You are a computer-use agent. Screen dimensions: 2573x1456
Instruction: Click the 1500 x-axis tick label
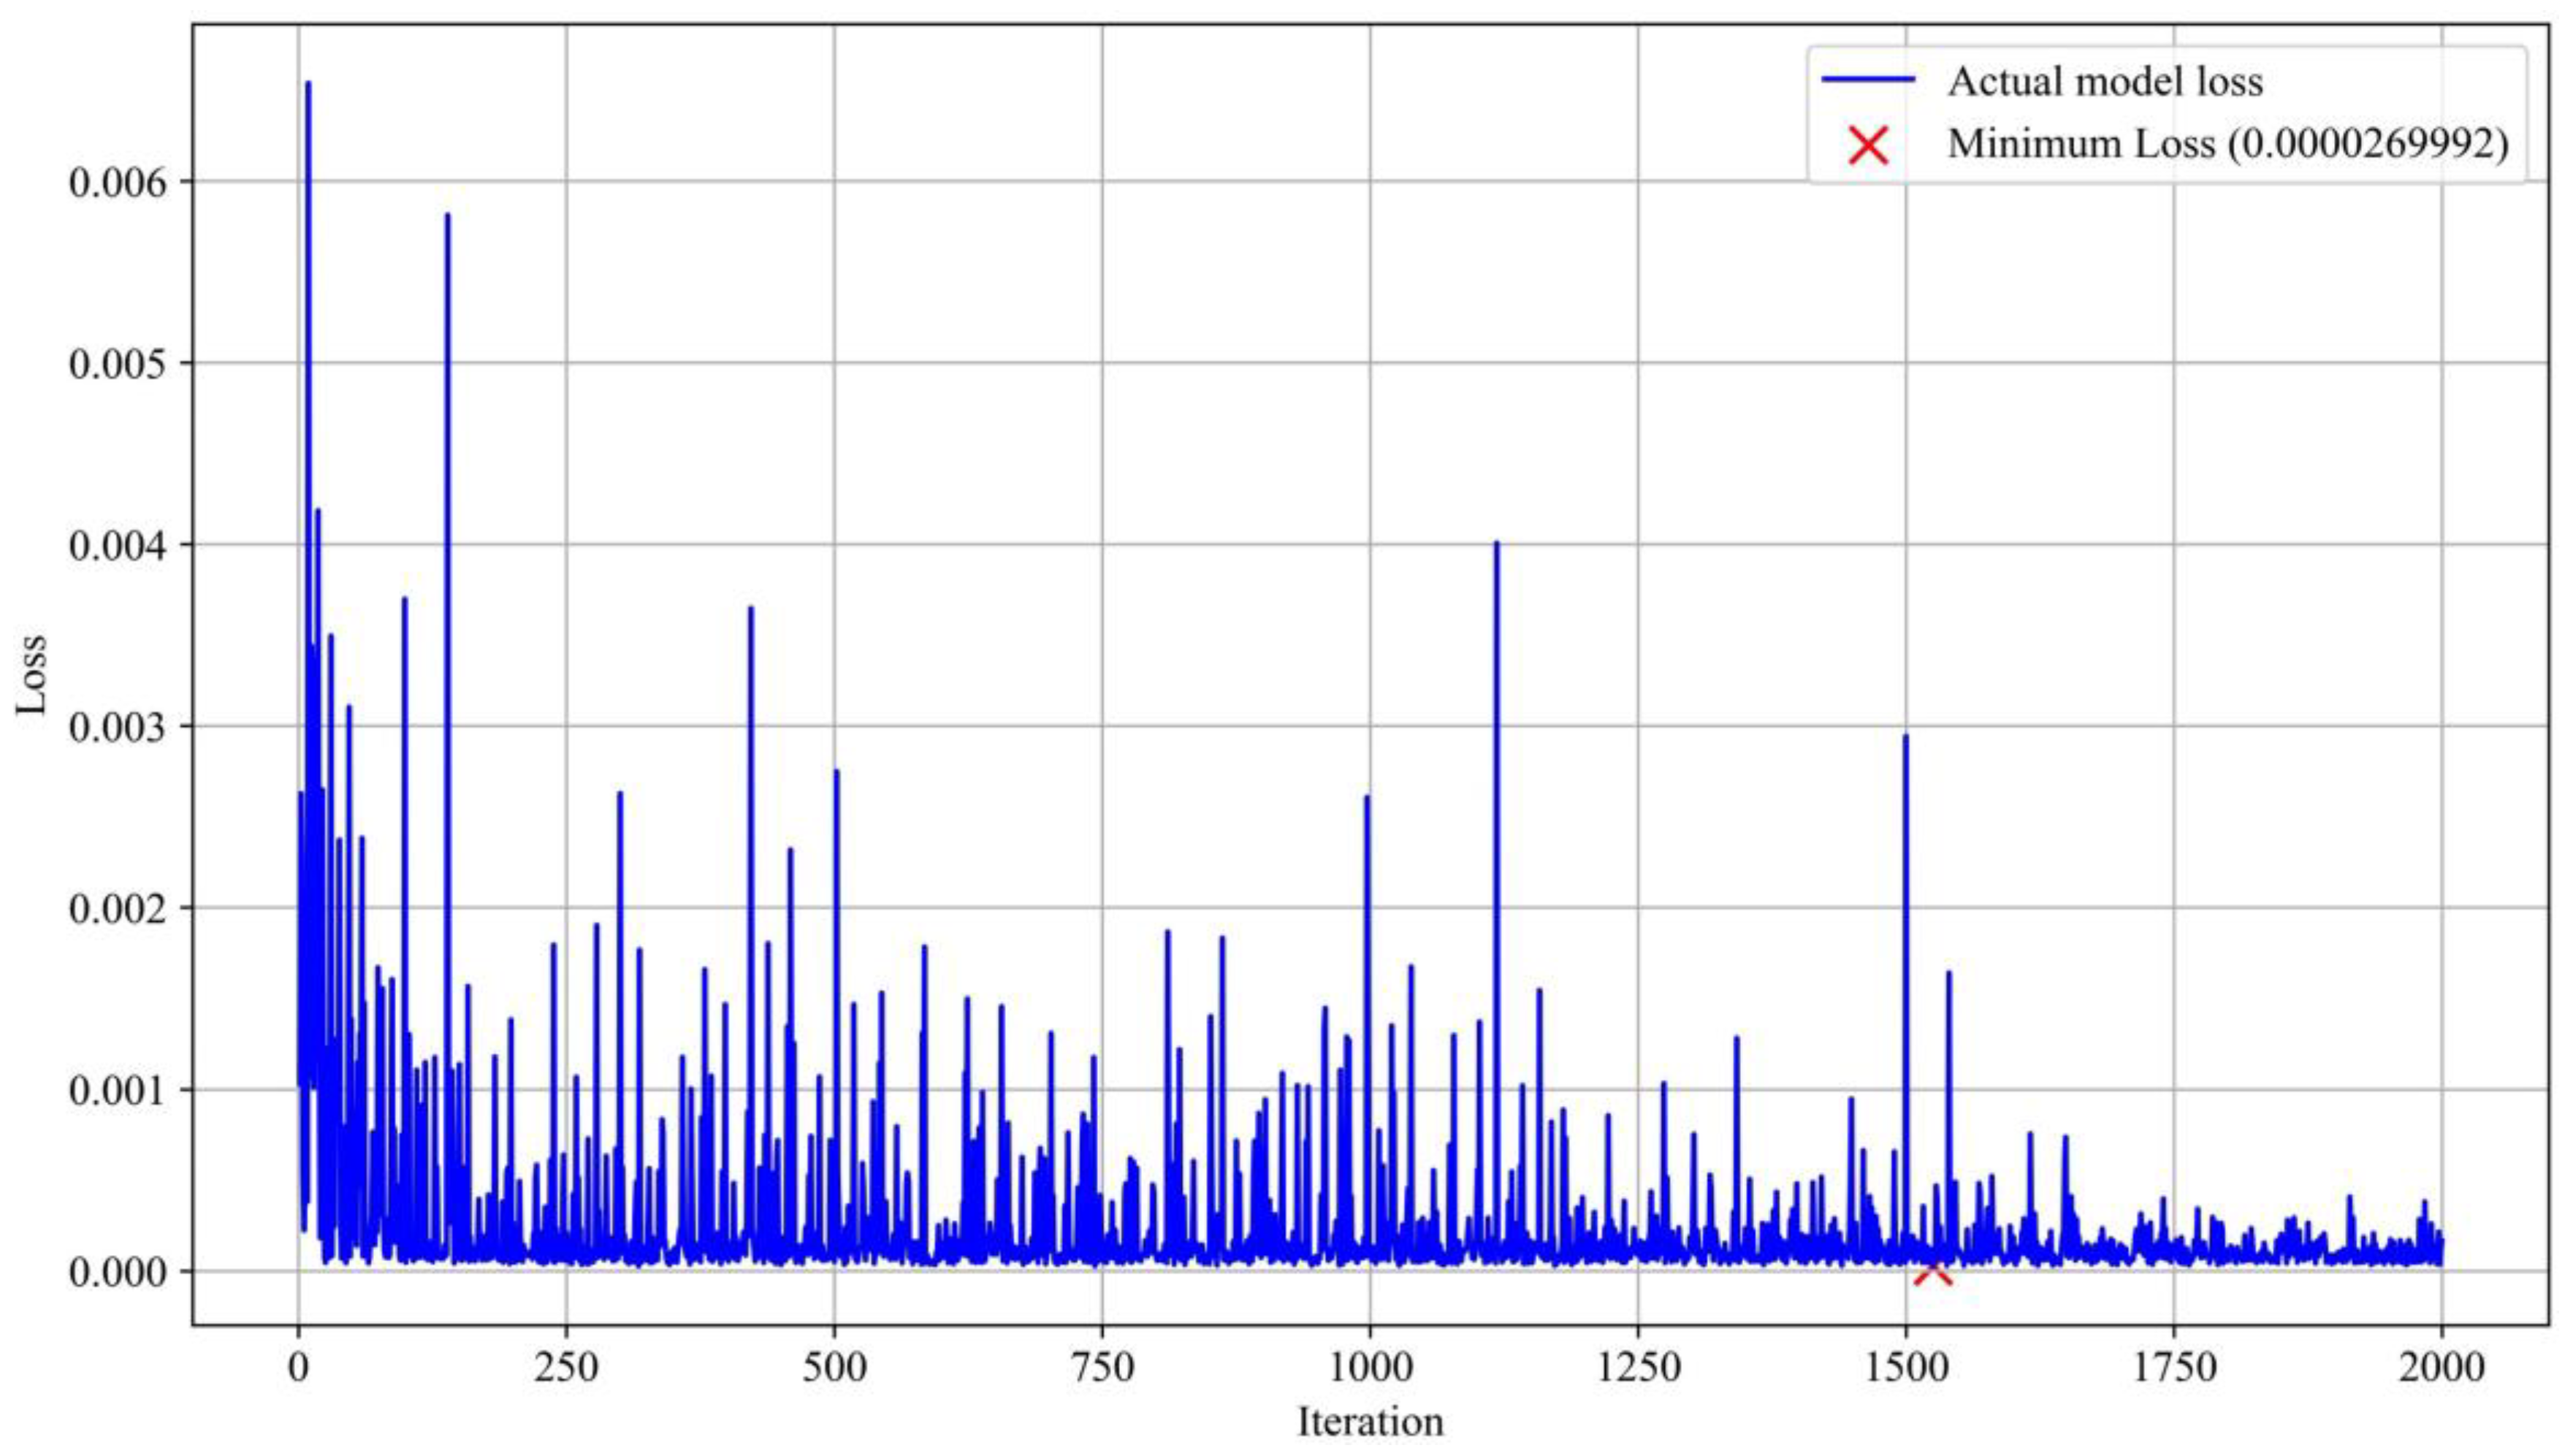1905,1367
